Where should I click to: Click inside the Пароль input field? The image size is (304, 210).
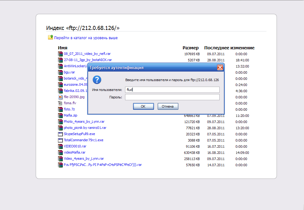(172, 97)
